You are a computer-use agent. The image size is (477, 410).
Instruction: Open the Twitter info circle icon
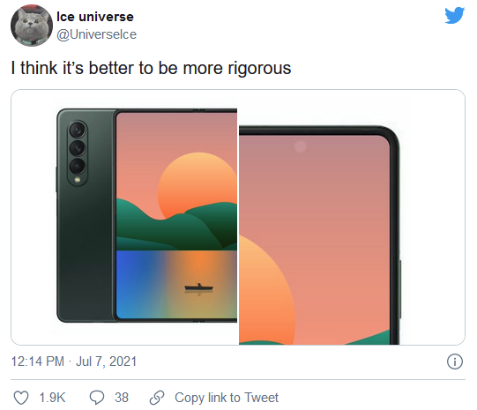point(455,362)
